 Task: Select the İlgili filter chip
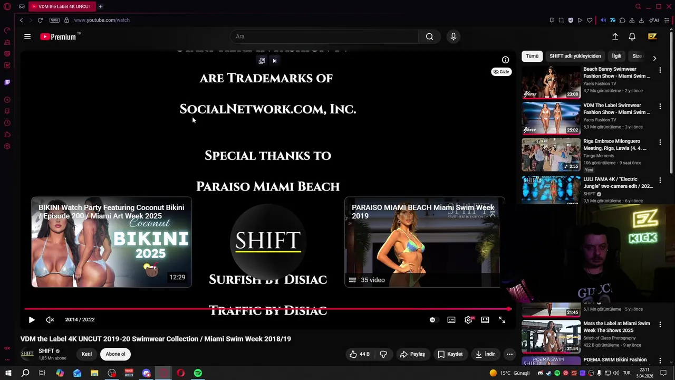pyautogui.click(x=616, y=56)
